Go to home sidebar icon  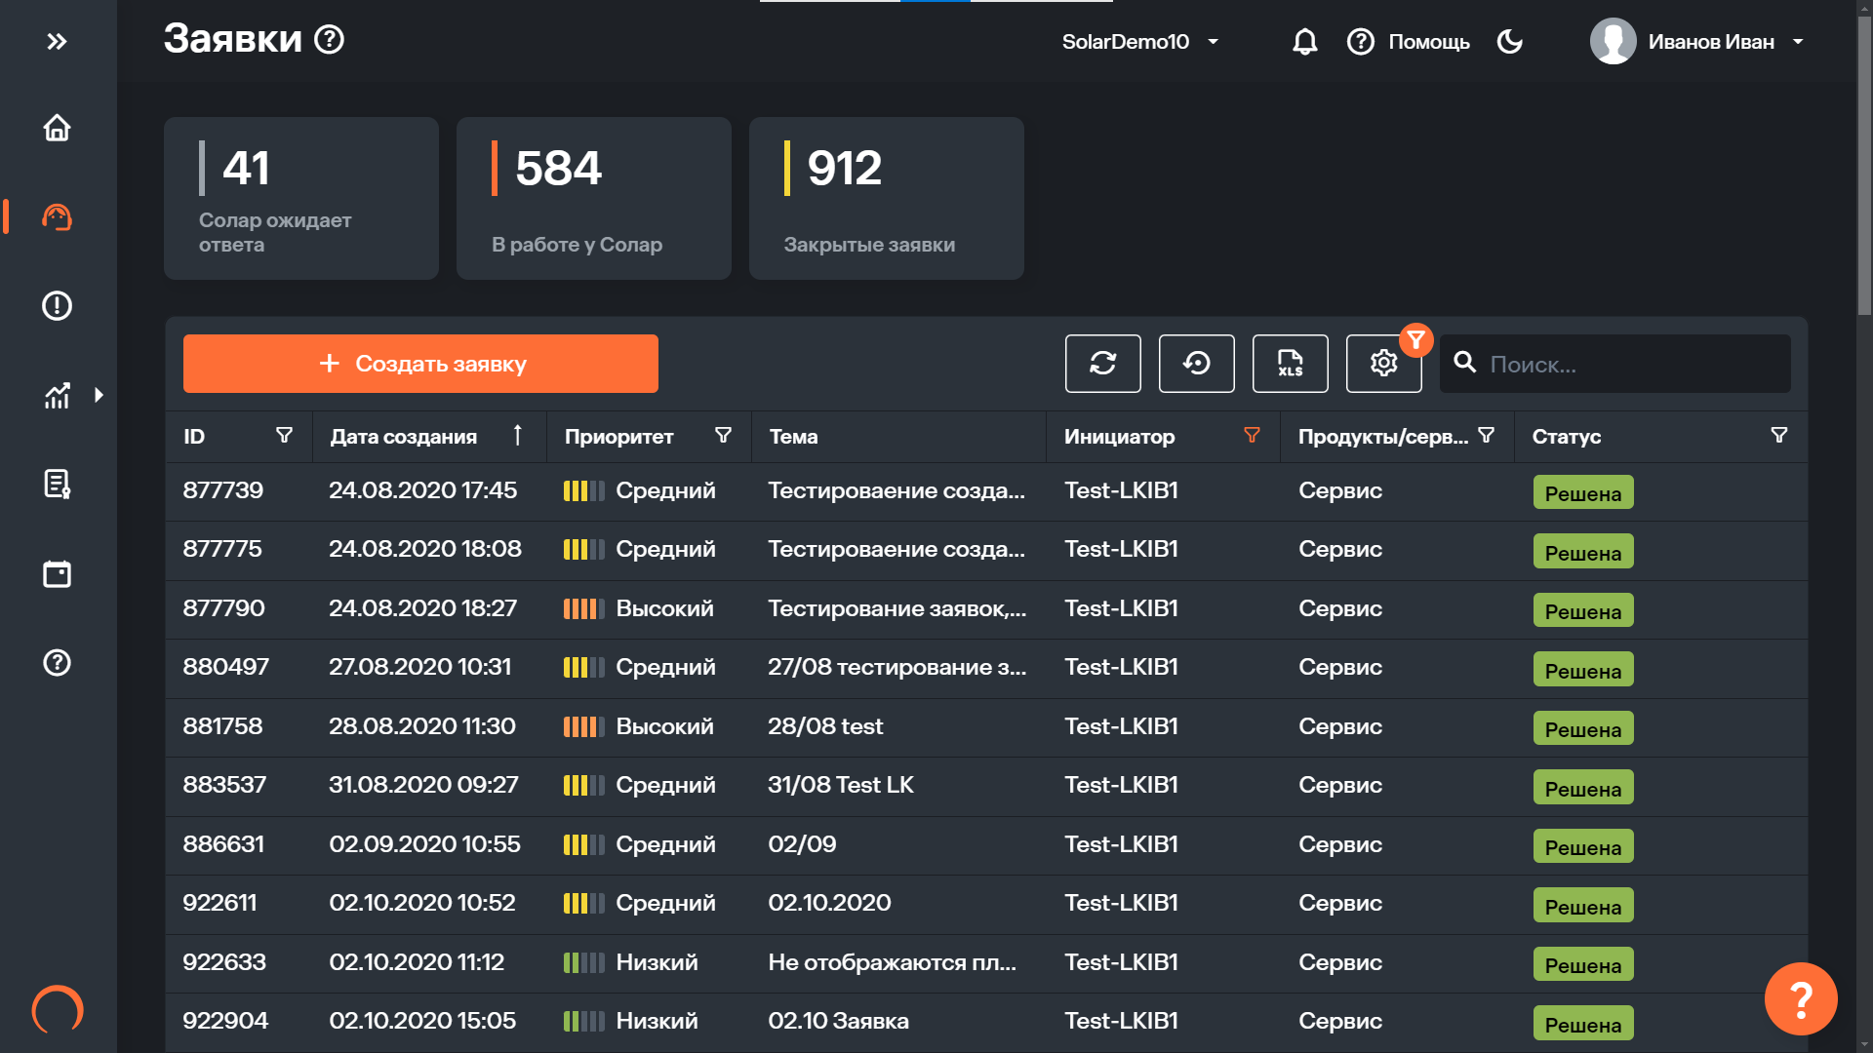click(57, 128)
